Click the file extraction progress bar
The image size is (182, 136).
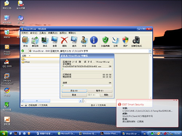87,69
